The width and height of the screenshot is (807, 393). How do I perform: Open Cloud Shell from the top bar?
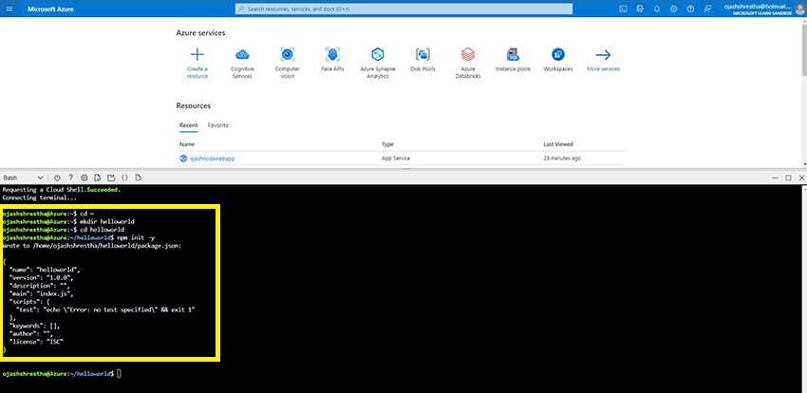623,9
